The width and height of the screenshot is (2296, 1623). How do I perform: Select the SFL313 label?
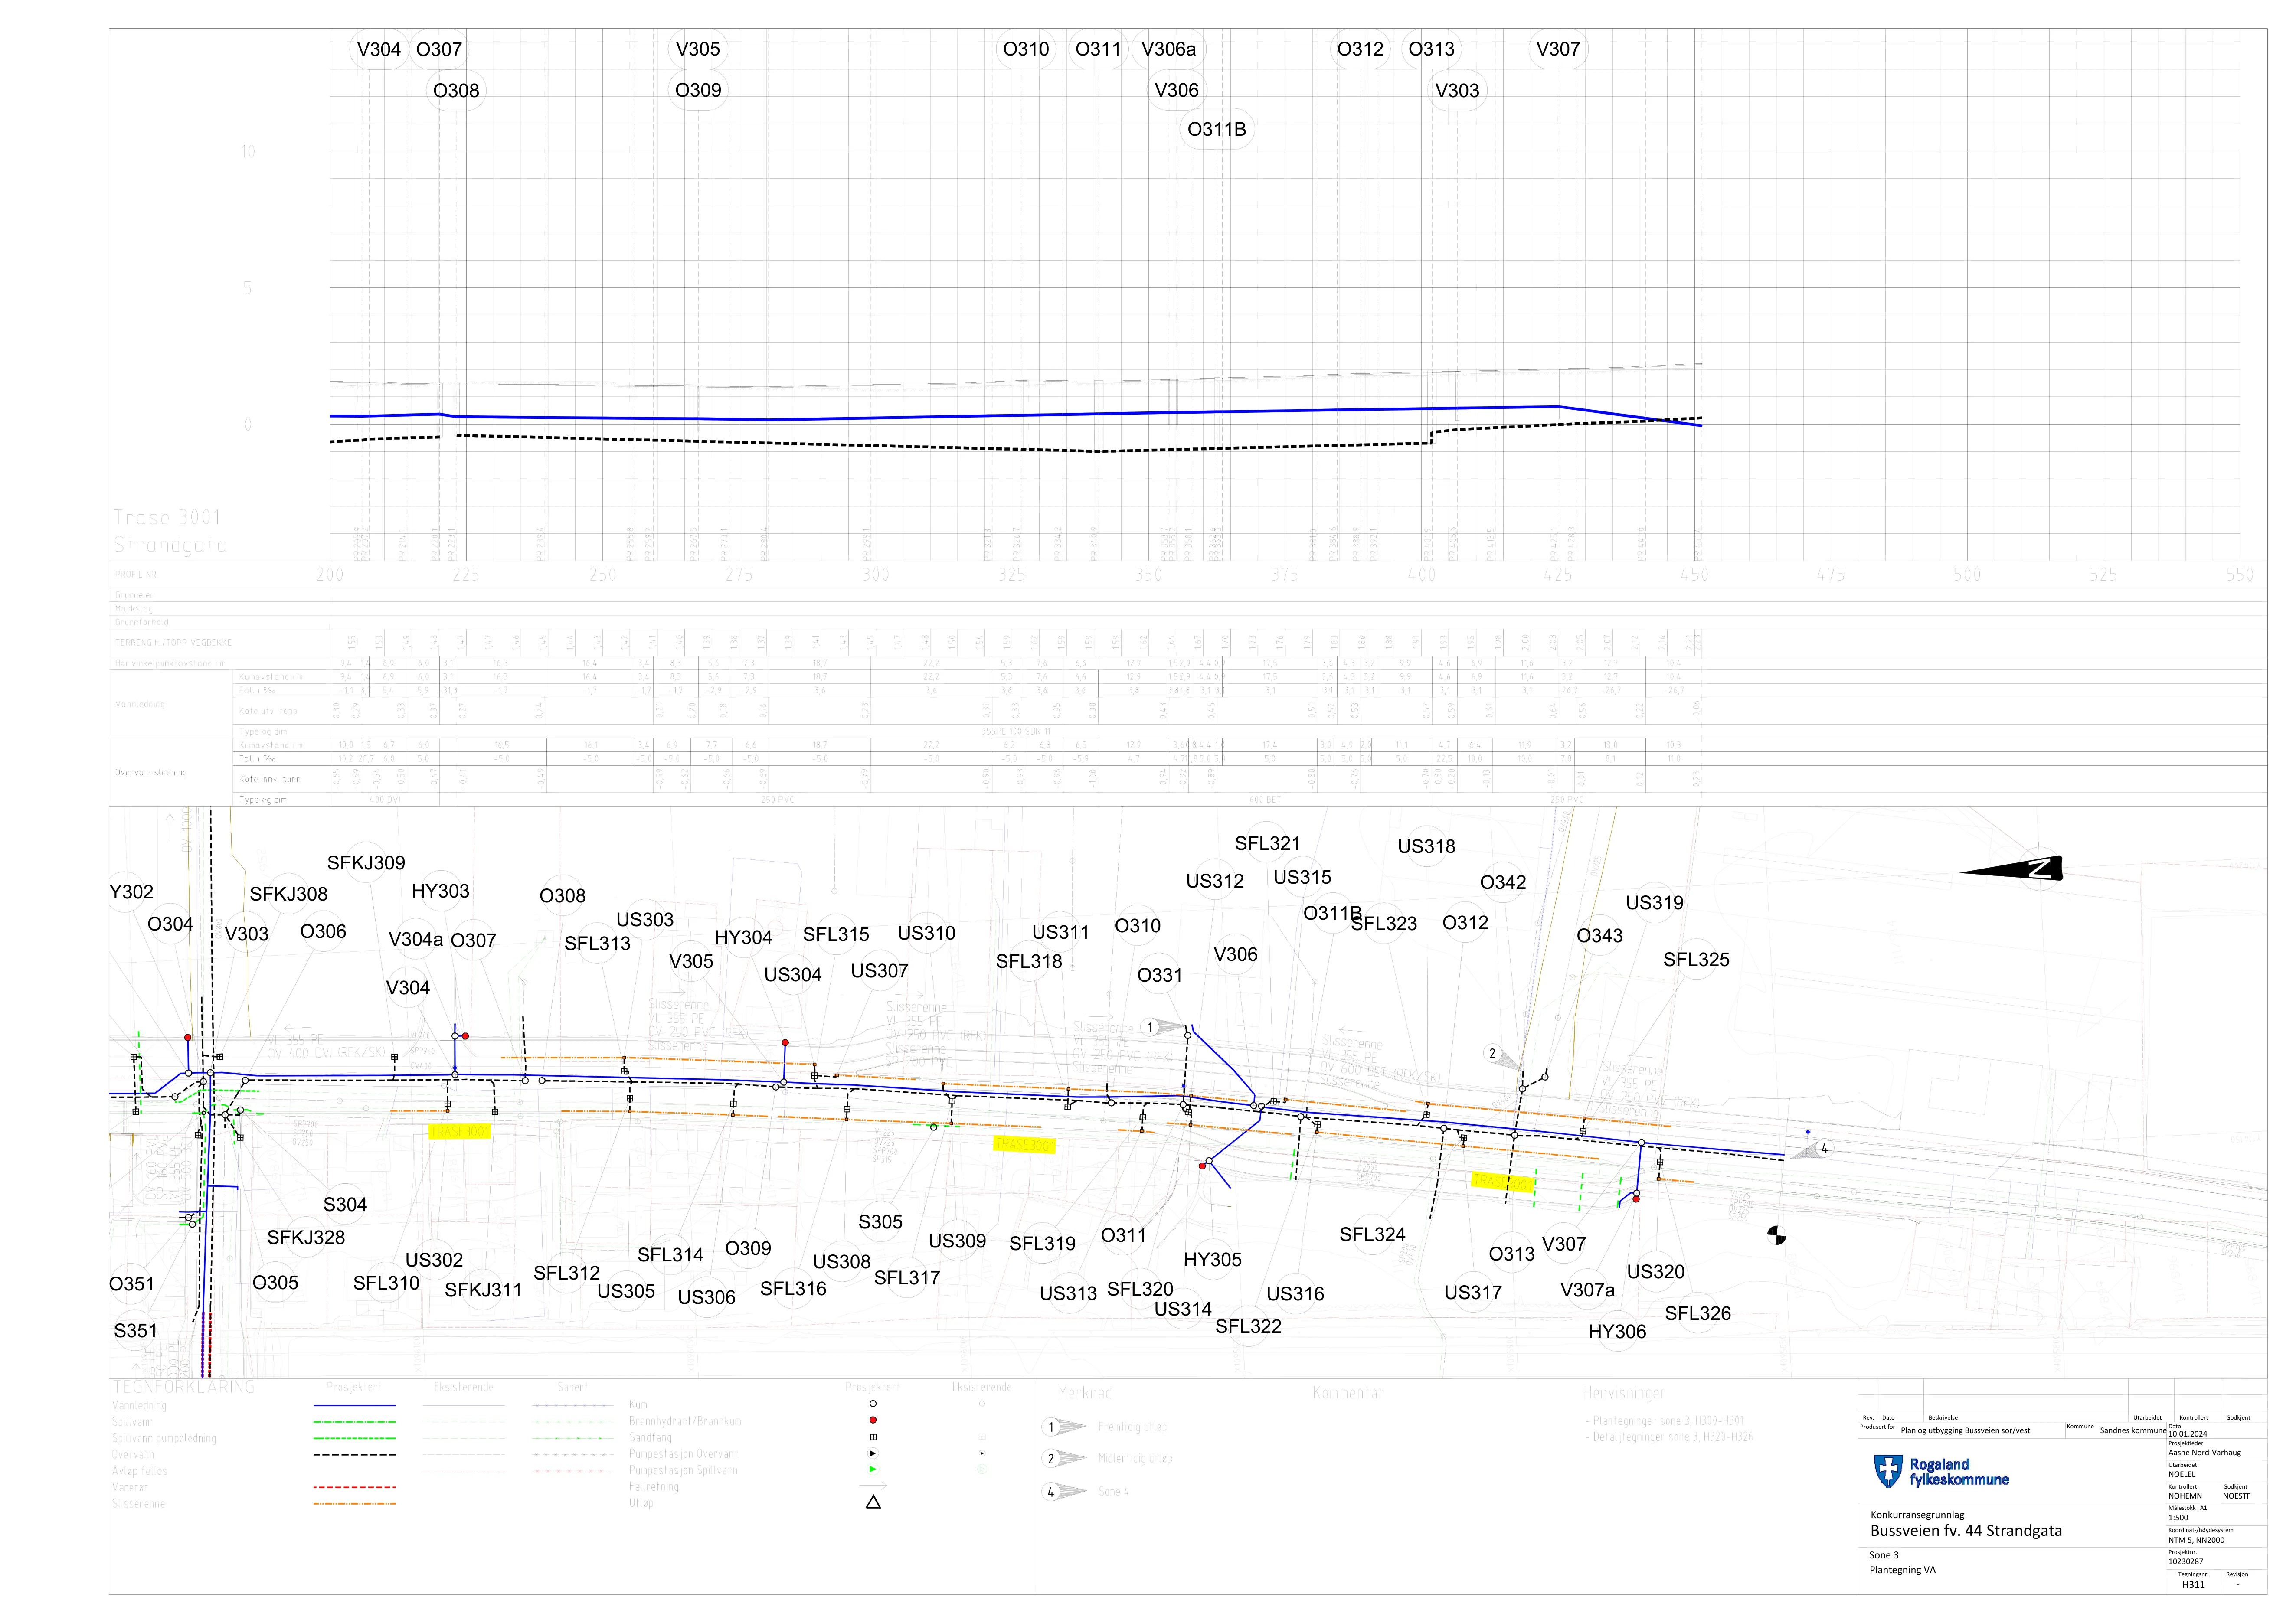[597, 943]
